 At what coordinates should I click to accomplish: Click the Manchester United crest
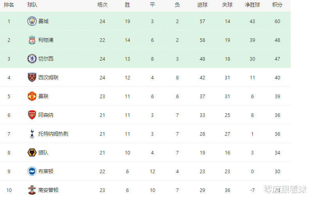pyautogui.click(x=32, y=96)
